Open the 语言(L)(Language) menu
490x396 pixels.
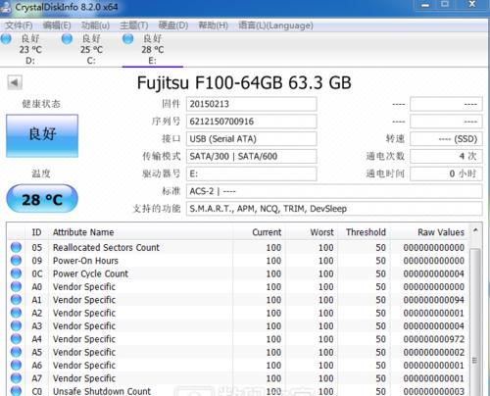(x=275, y=25)
